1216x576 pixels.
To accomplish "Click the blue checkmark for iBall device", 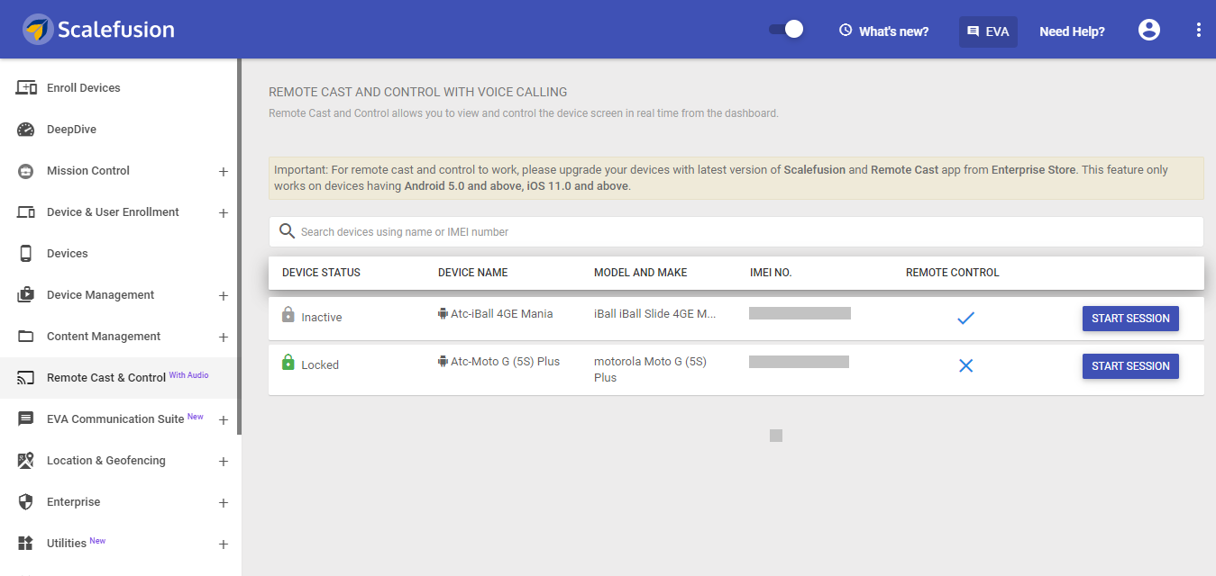I will (x=965, y=318).
